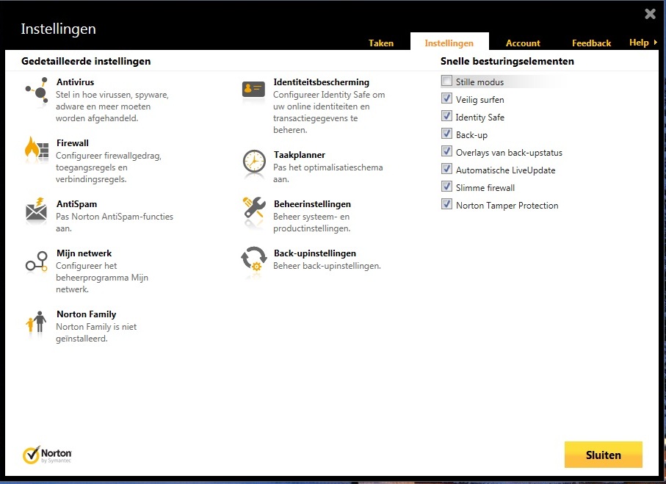The image size is (666, 484).
Task: Click the Norton Family parent-child icon
Action: [x=37, y=322]
